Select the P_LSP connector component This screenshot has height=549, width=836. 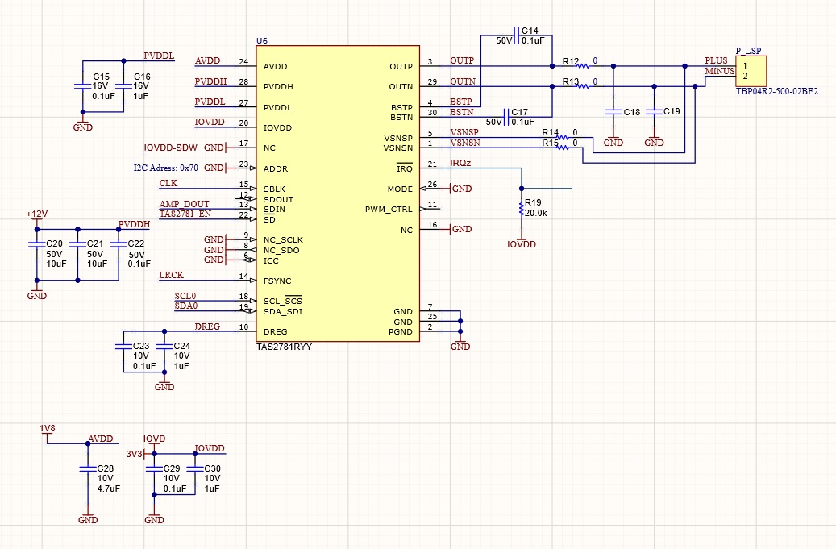pos(751,71)
